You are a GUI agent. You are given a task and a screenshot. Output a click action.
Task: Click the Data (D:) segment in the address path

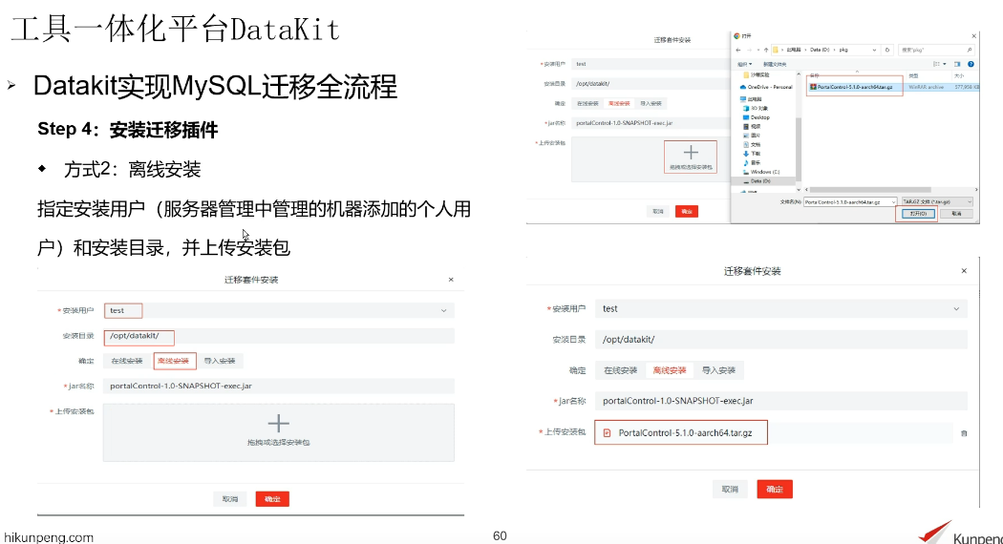[820, 50]
